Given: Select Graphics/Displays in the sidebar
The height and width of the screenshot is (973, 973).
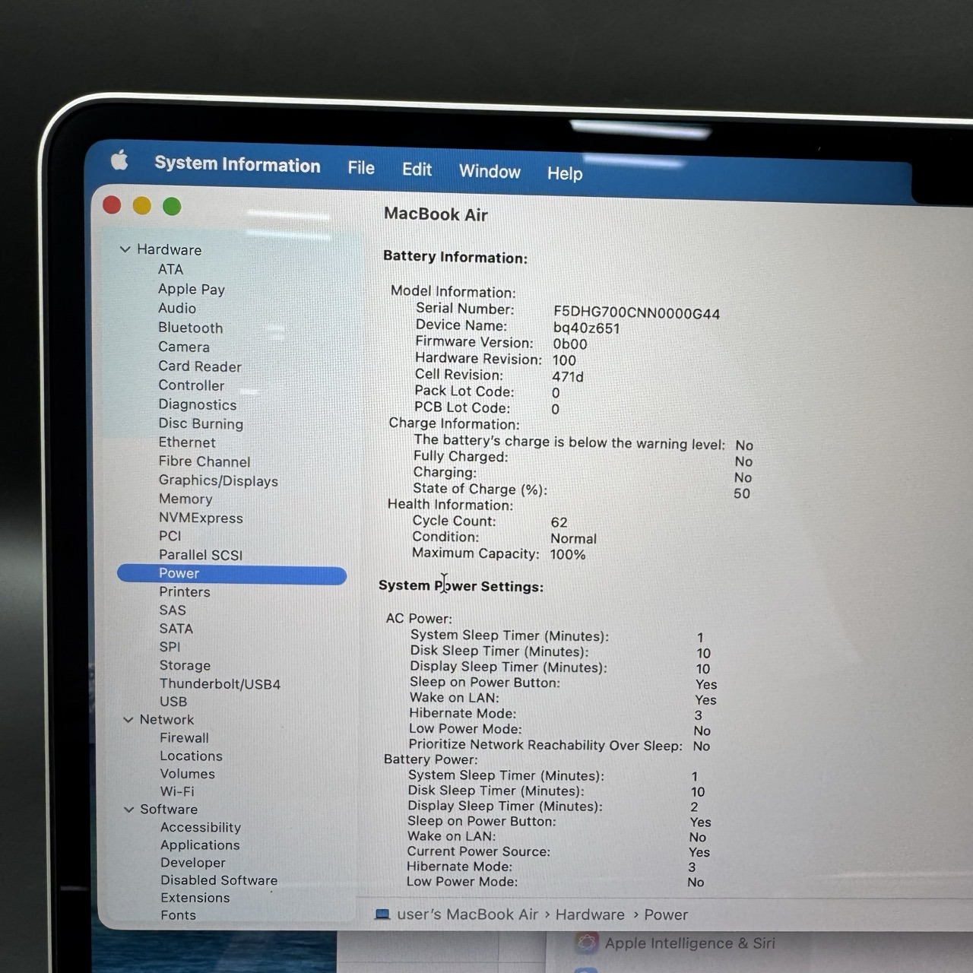Looking at the screenshot, I should tap(218, 481).
